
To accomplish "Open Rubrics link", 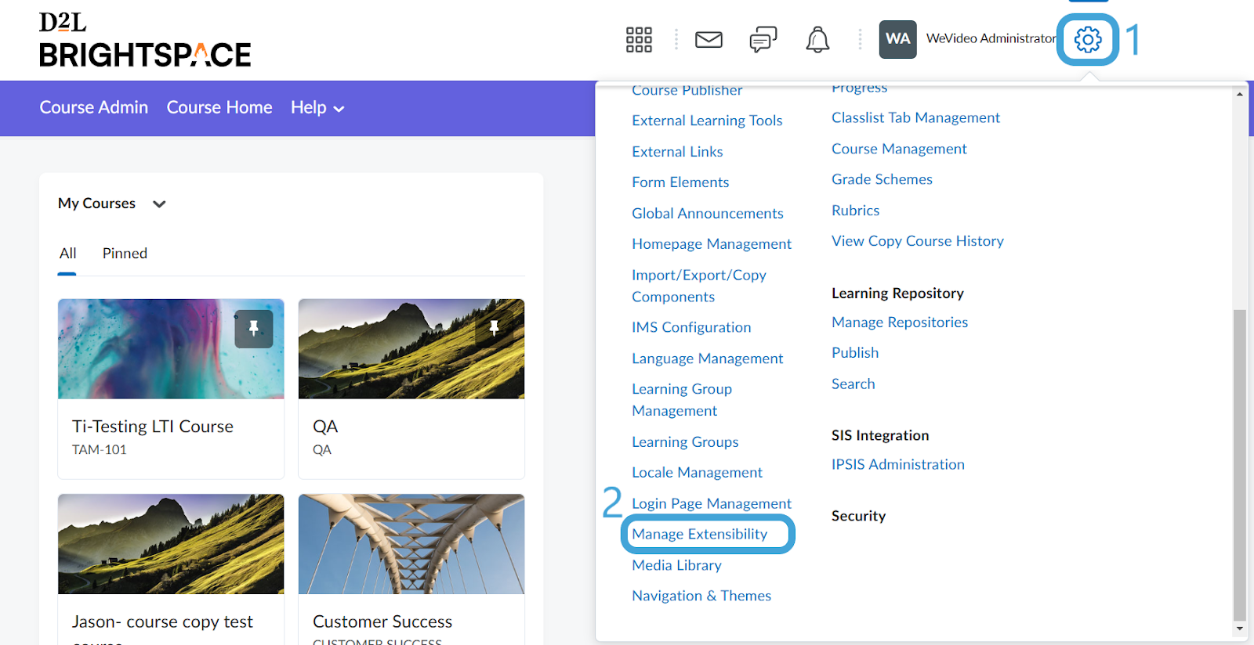I will click(855, 211).
